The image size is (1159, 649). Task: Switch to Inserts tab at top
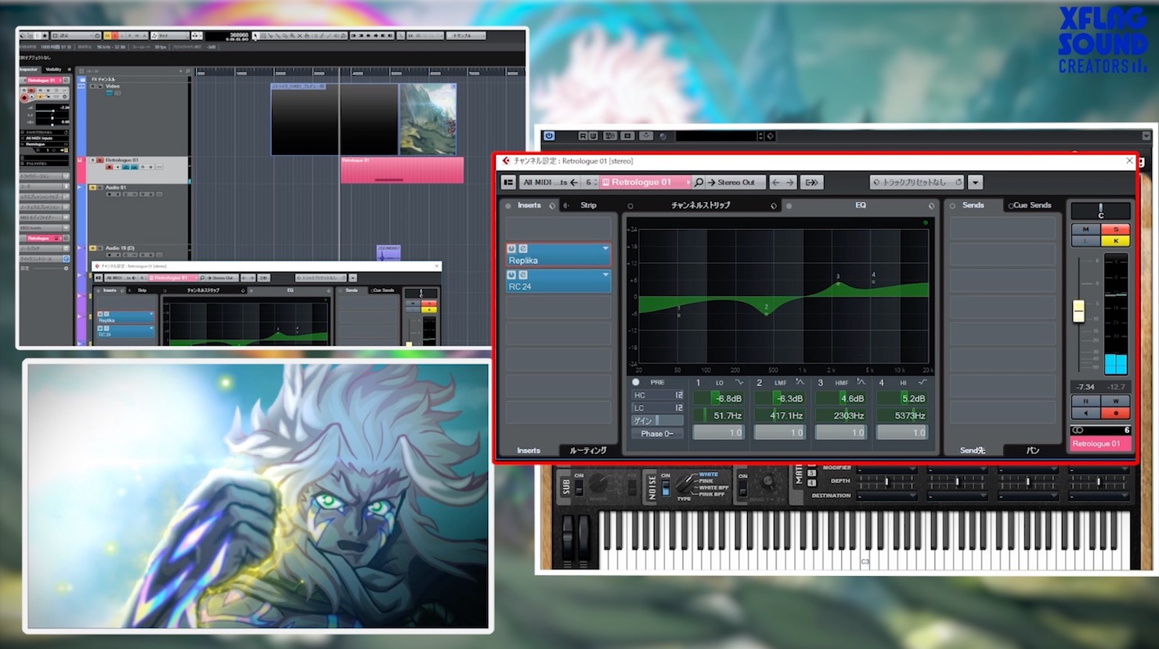coord(529,206)
